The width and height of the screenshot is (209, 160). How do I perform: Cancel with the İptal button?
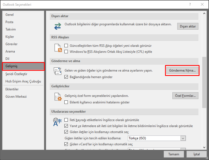pyautogui.click(x=197, y=154)
